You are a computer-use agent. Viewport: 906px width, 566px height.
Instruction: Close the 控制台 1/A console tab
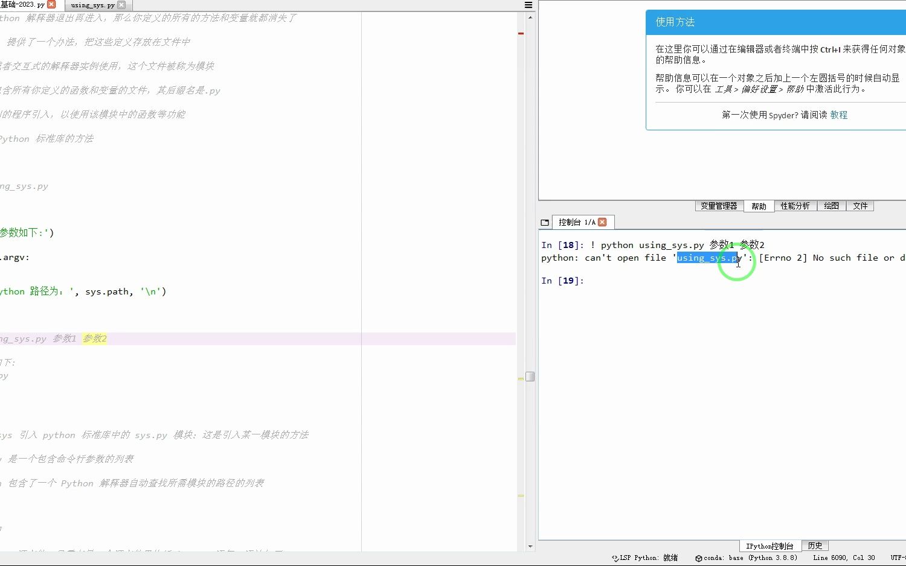pyautogui.click(x=602, y=222)
